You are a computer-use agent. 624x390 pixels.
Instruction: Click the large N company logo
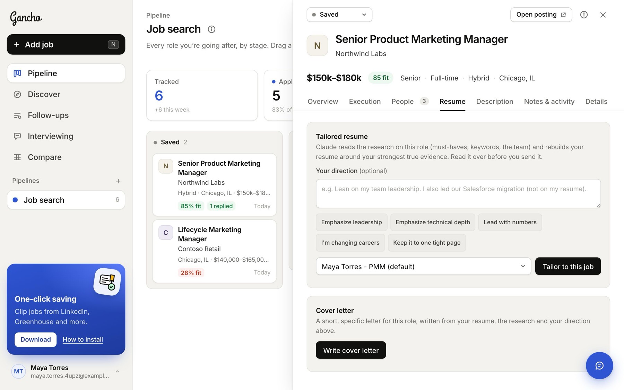pos(317,45)
